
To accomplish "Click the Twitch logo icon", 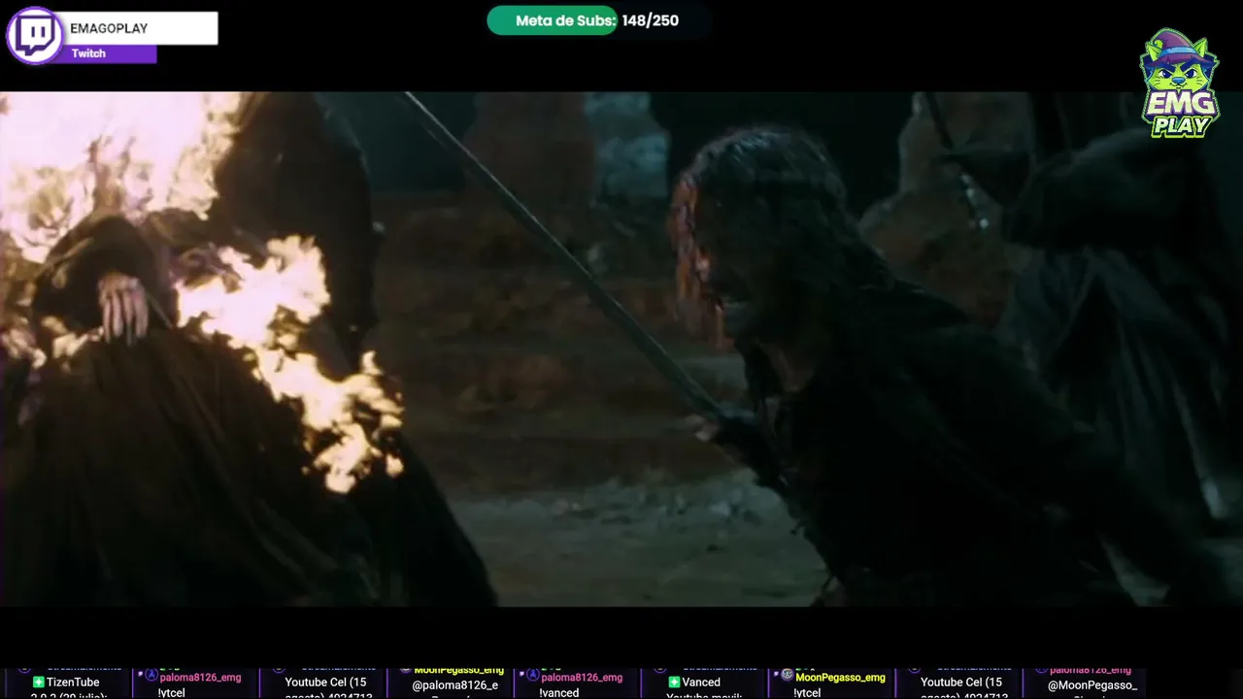I will [x=35, y=35].
